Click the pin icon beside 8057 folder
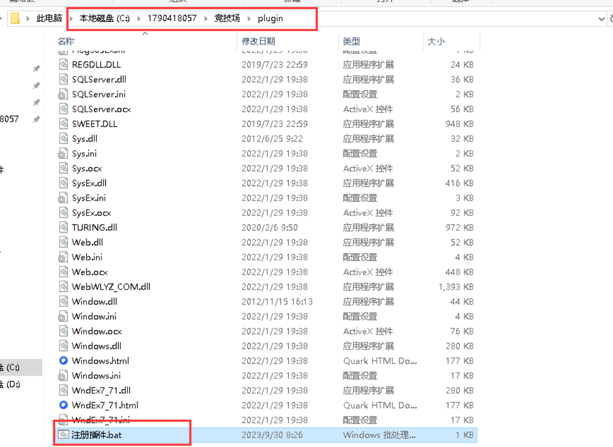The width and height of the screenshot is (613, 447). (x=37, y=119)
